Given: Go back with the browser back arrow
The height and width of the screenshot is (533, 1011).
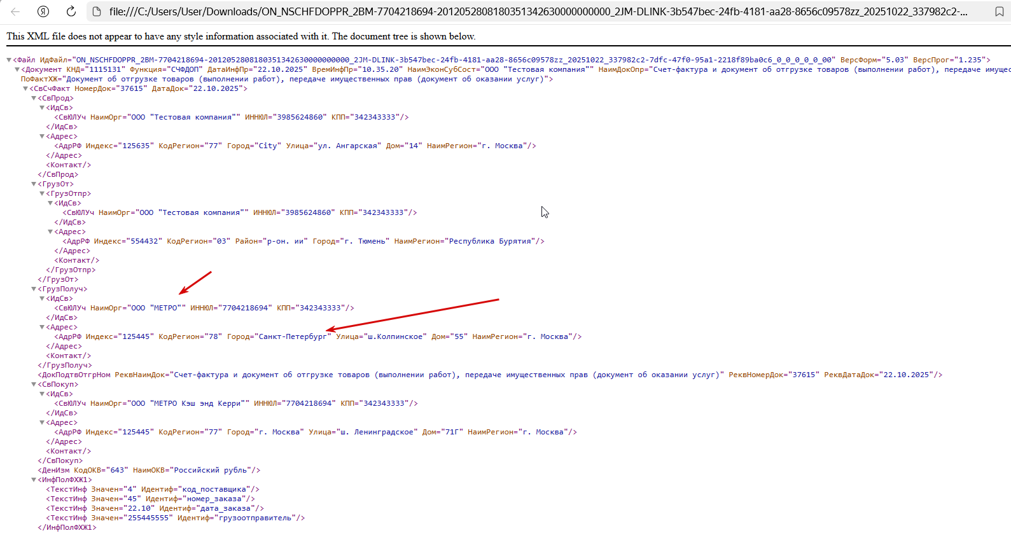Looking at the screenshot, I should (15, 11).
